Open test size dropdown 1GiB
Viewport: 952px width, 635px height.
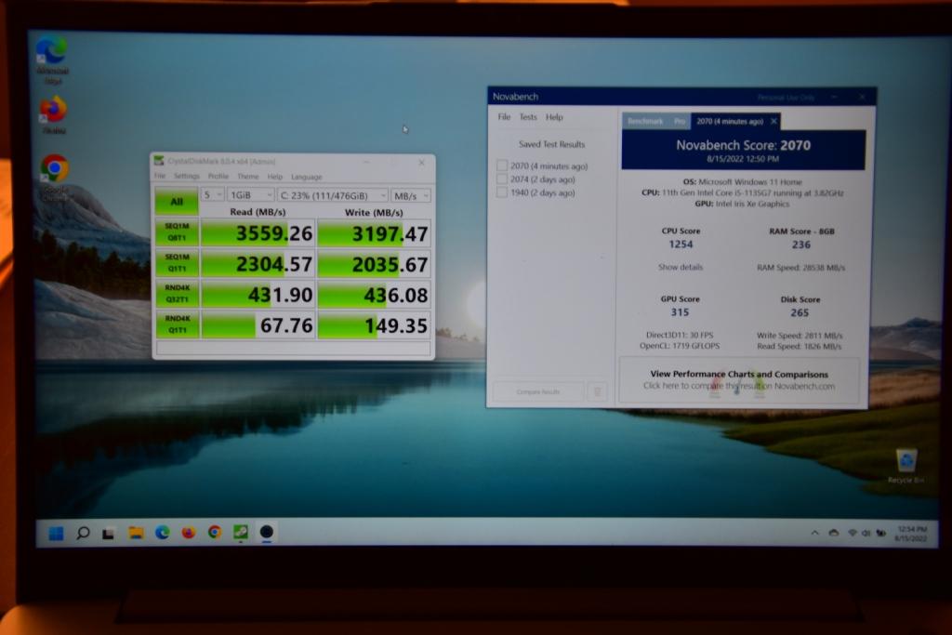251,195
